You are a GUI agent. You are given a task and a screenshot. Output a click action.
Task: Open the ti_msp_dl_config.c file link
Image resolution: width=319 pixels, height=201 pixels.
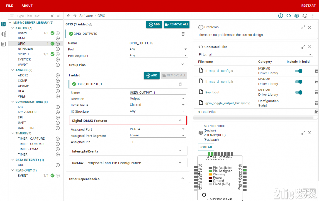click(219, 71)
